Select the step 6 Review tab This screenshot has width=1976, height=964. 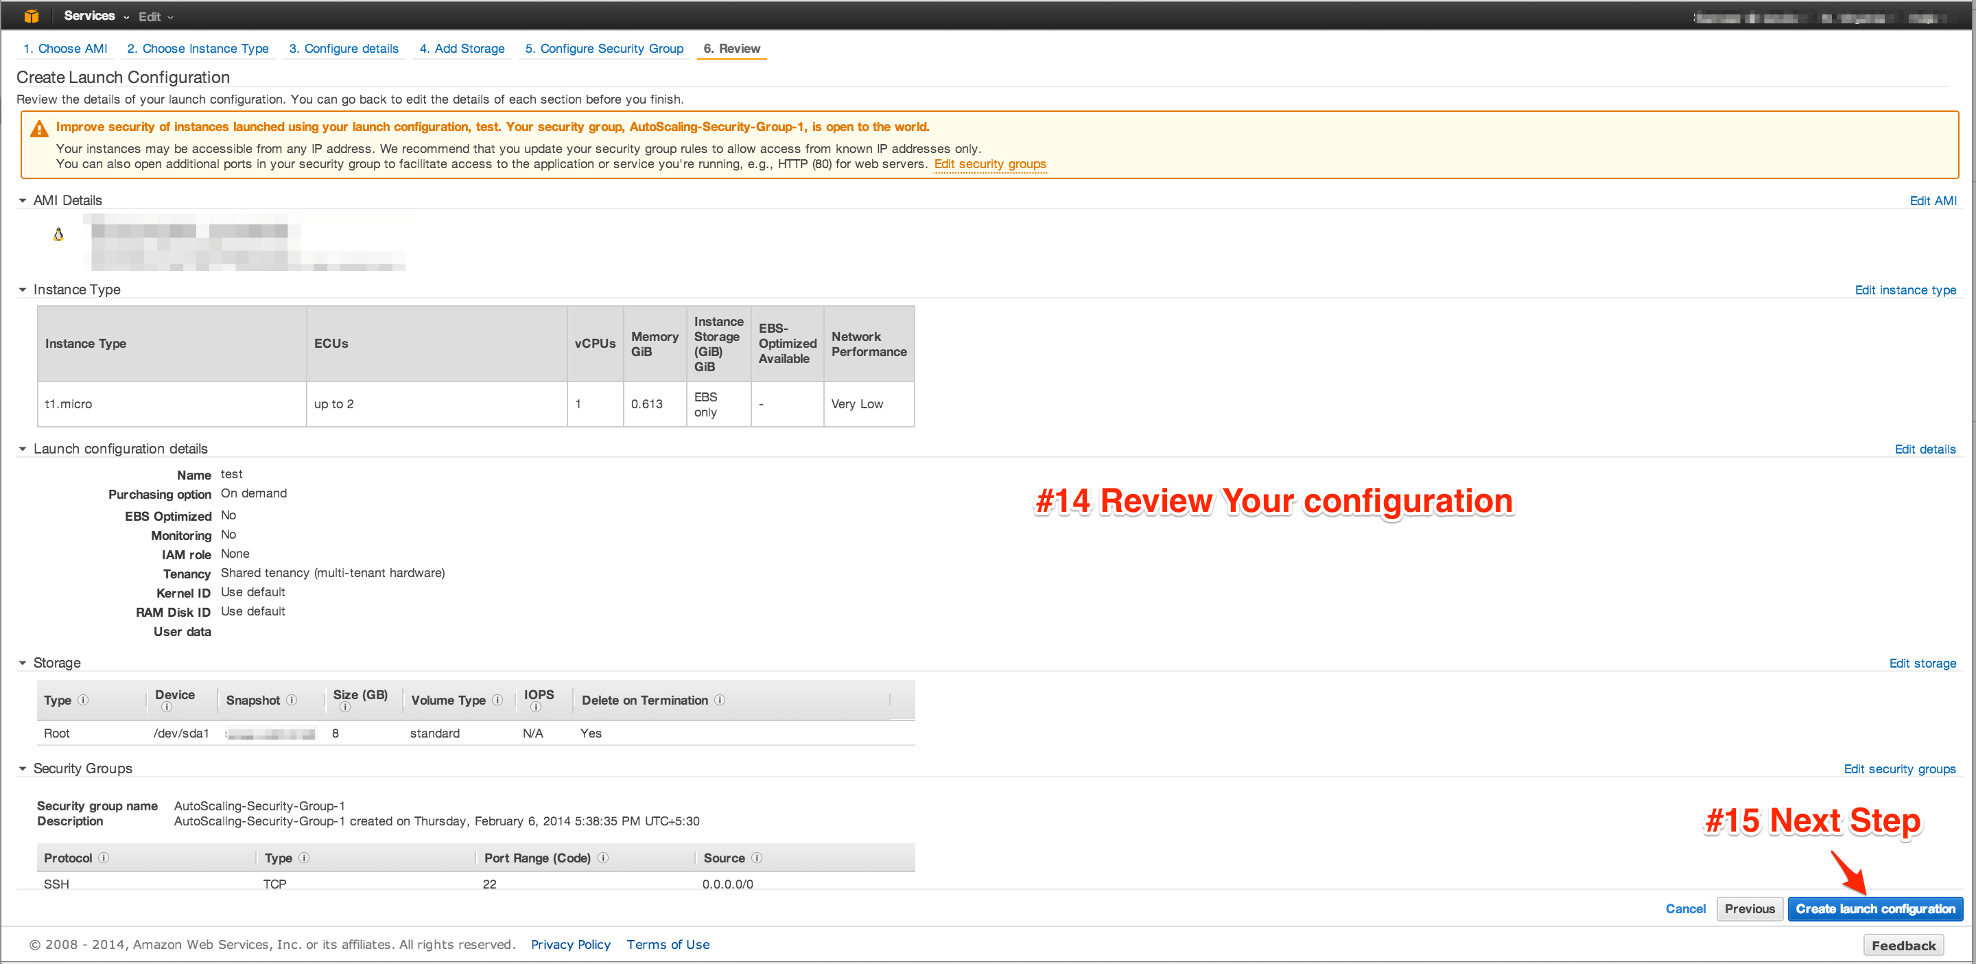732,48
